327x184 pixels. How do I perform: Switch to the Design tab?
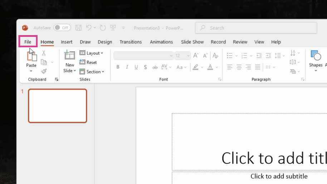click(x=105, y=42)
